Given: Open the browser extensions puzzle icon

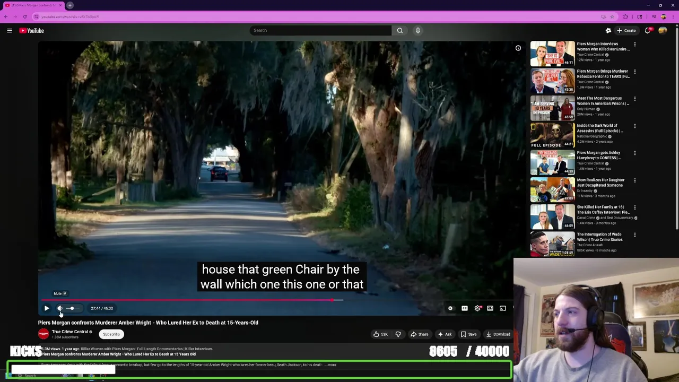Looking at the screenshot, I should coord(625,16).
